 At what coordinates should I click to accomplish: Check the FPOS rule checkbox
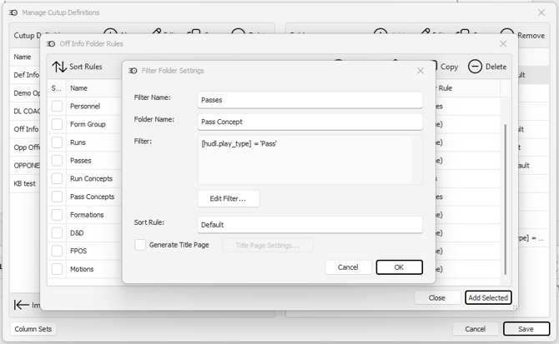57,251
